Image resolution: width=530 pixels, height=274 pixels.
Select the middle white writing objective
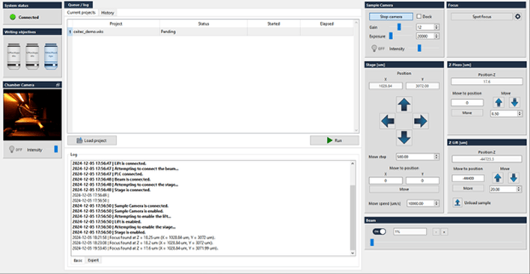[32, 56]
